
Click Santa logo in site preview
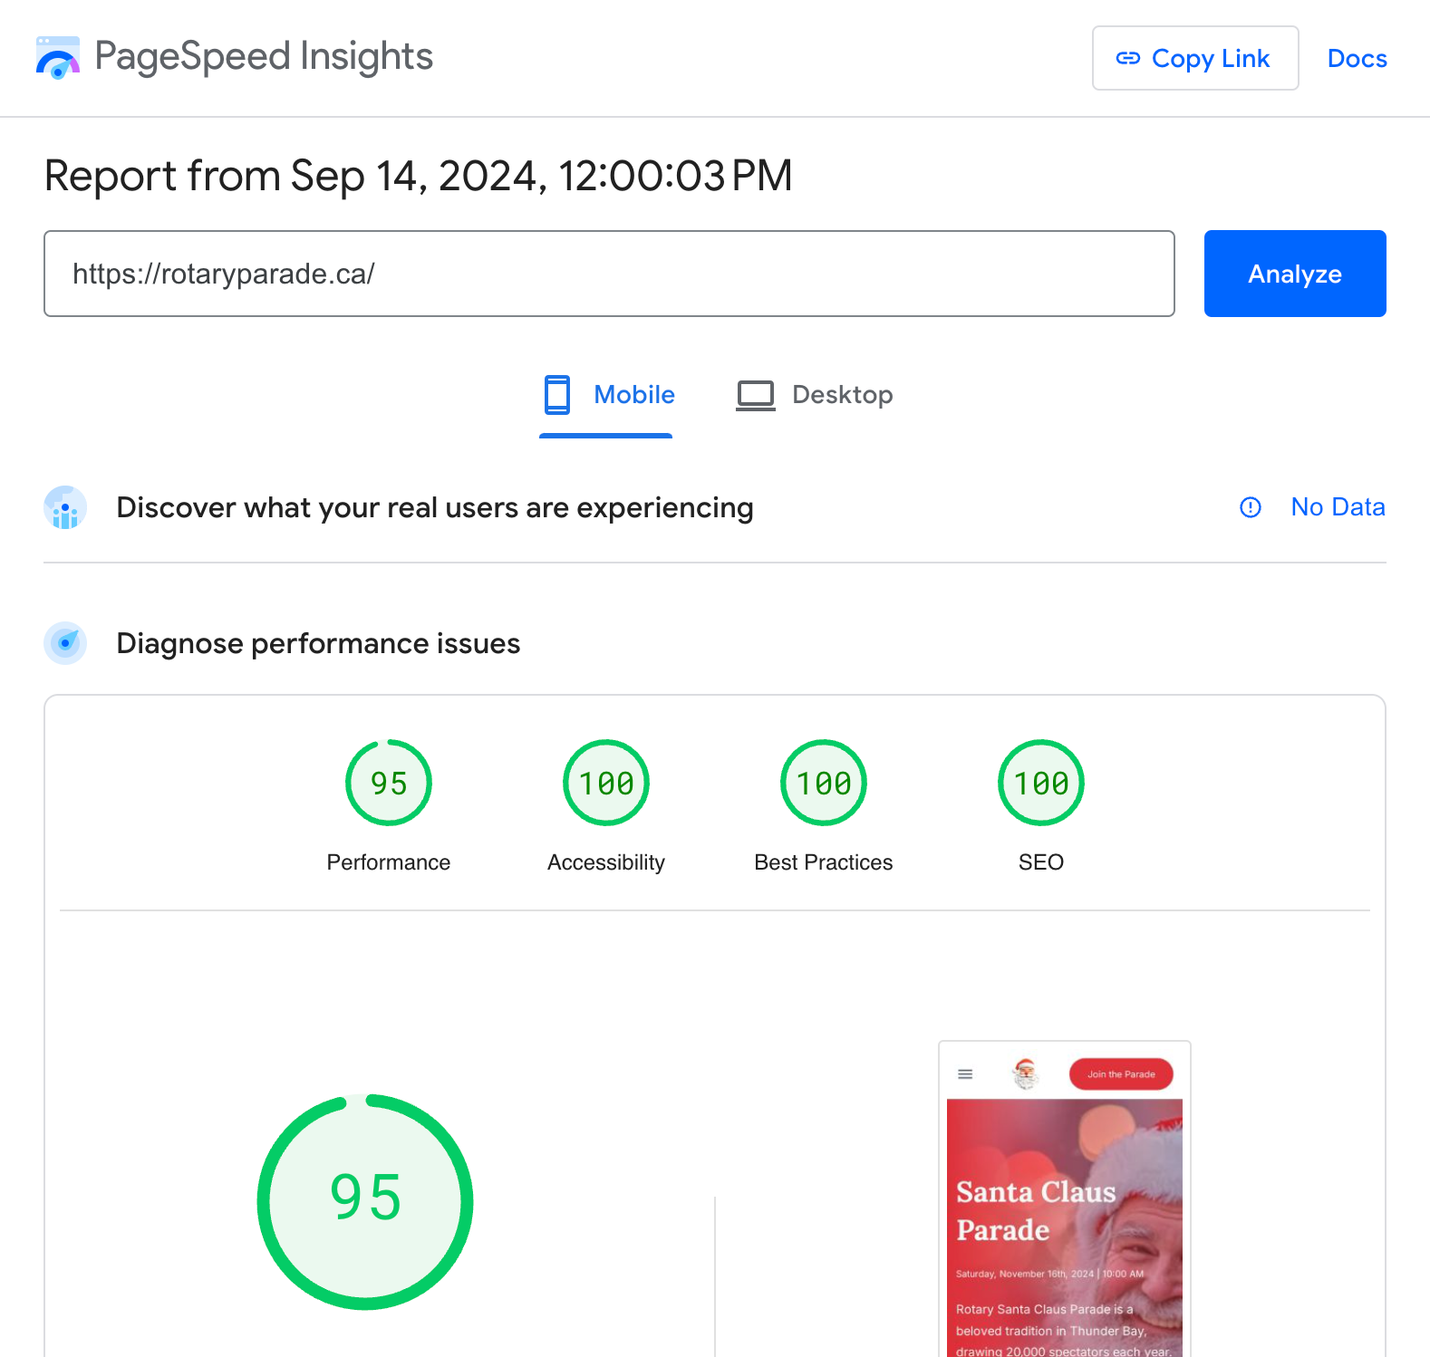coord(1025,1074)
